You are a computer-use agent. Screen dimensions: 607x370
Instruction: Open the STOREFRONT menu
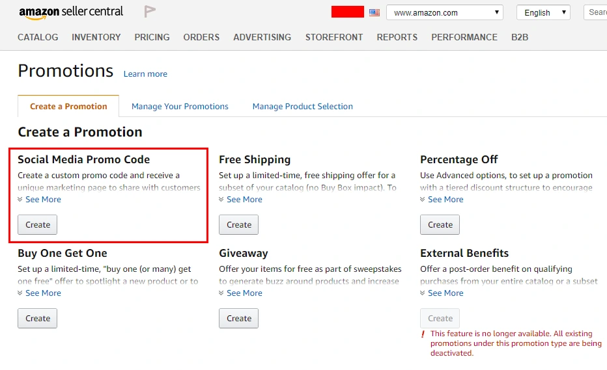[x=334, y=37]
